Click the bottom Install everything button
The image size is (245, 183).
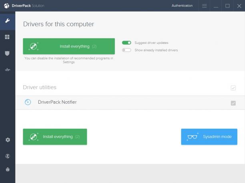click(x=55, y=137)
